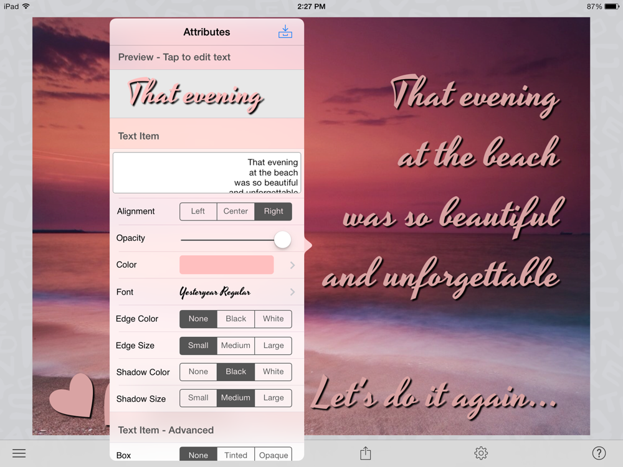Select "That evening" text on the canvas
This screenshot has height=467, width=623.
475,97
